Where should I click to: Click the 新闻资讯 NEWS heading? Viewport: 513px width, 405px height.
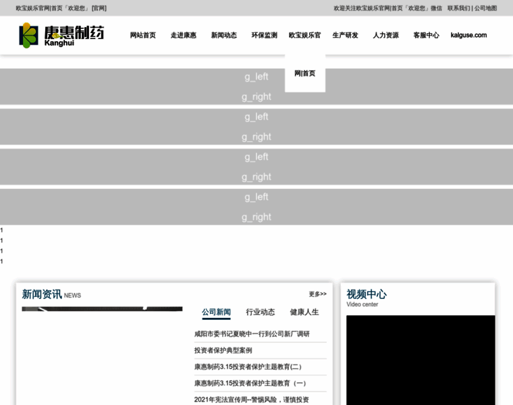pyautogui.click(x=51, y=294)
